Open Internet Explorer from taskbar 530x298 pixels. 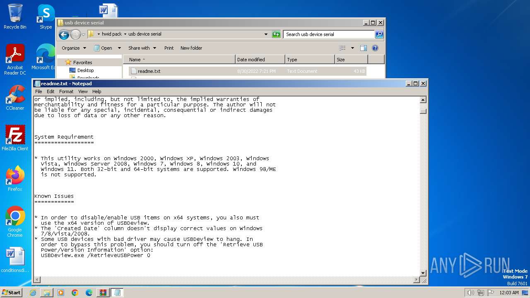pyautogui.click(x=33, y=293)
